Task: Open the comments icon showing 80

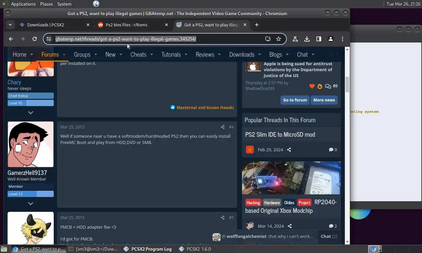Action: (328, 86)
